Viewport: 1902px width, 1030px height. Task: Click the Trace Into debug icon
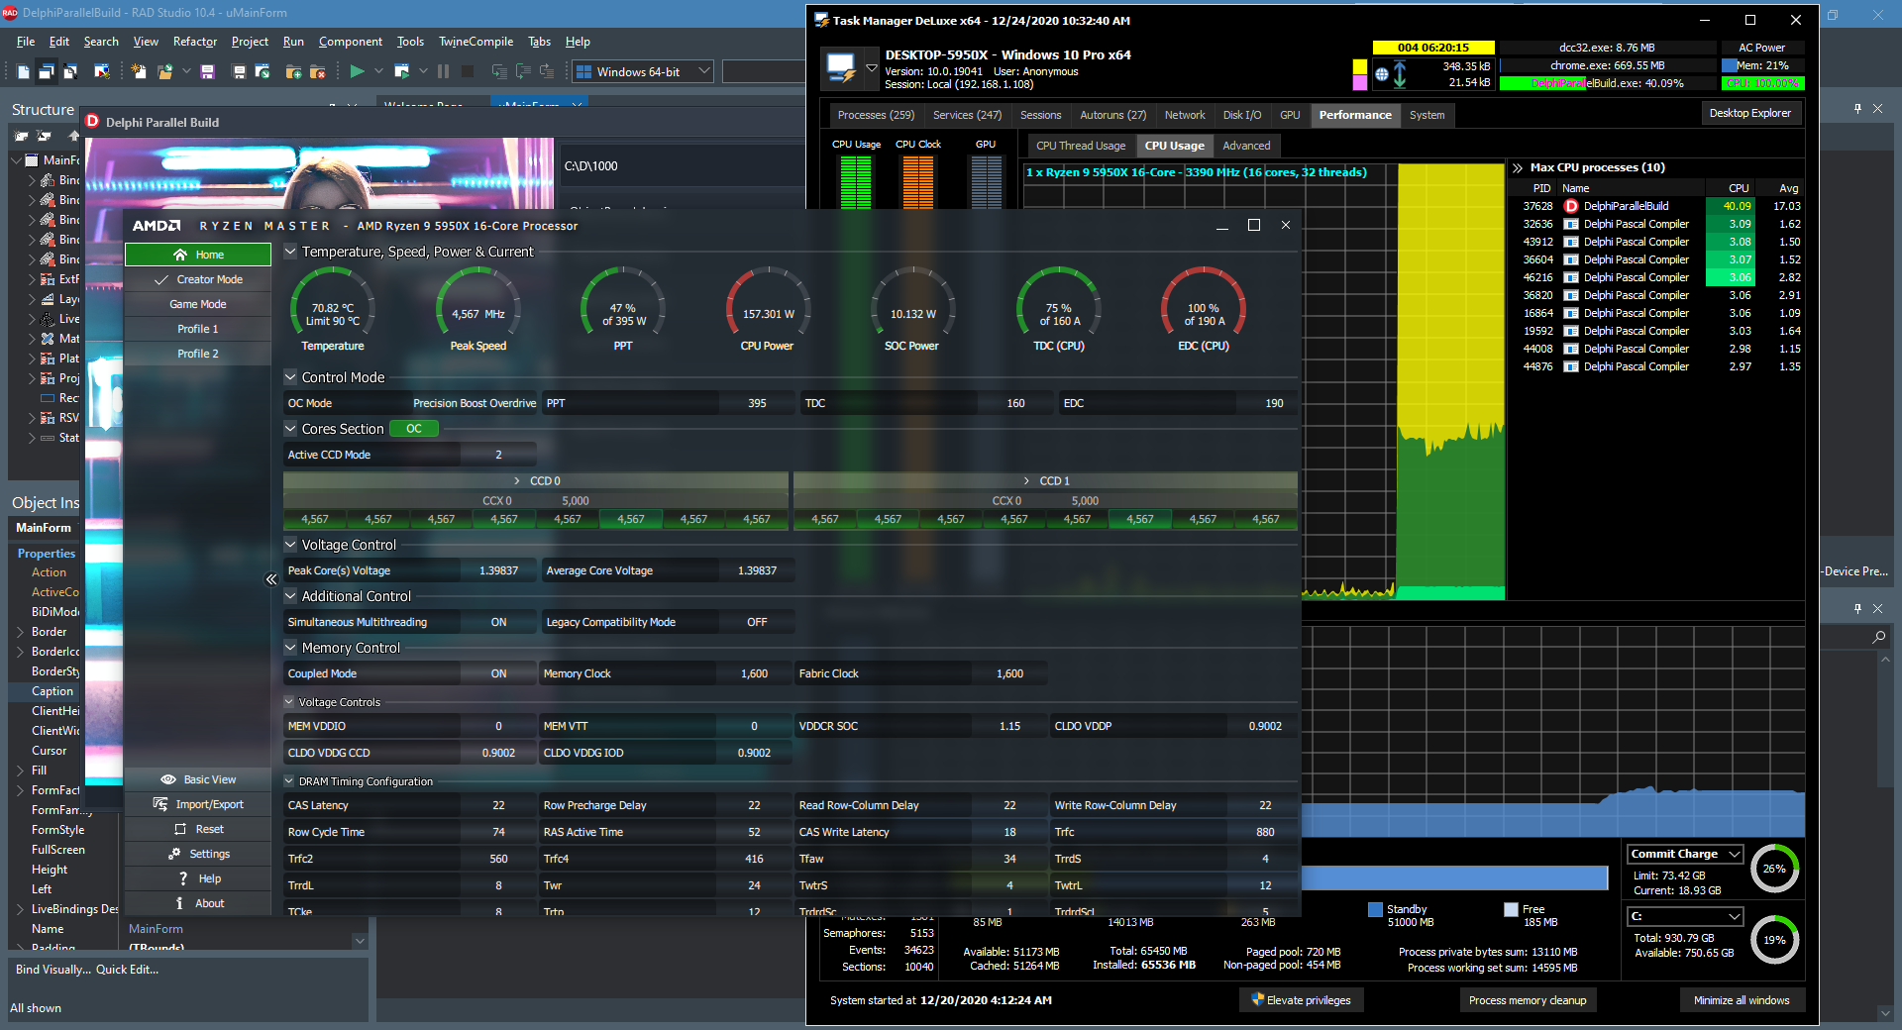pyautogui.click(x=499, y=71)
